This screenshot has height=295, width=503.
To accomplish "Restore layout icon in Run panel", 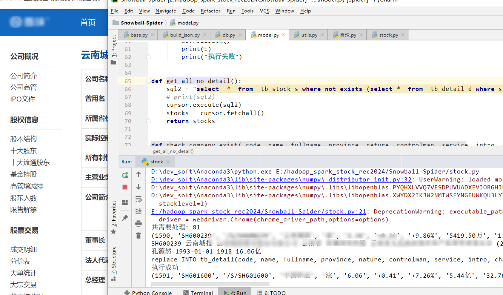I will point(125,203).
